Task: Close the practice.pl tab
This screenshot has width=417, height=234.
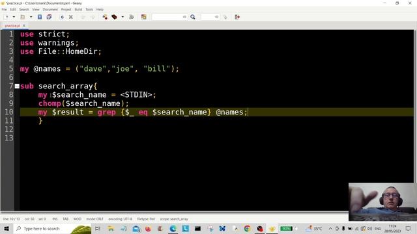Action: [x=24, y=26]
